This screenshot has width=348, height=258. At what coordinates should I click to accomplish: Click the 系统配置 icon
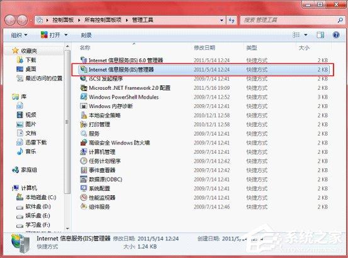pyautogui.click(x=84, y=188)
